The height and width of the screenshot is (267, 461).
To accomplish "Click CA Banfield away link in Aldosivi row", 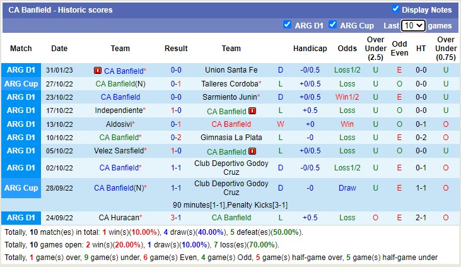I will coord(231,124).
